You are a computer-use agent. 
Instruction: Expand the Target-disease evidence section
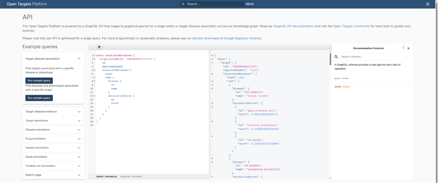point(53,112)
